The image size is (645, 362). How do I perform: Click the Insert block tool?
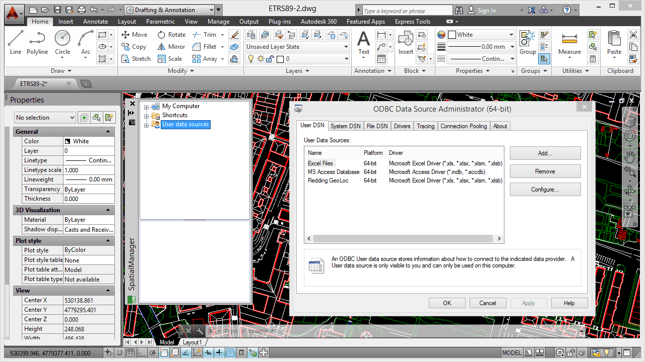pos(406,43)
